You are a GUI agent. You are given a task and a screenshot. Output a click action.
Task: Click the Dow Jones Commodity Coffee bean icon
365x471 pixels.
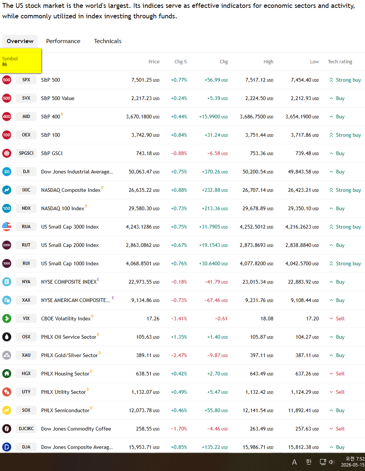click(x=7, y=429)
